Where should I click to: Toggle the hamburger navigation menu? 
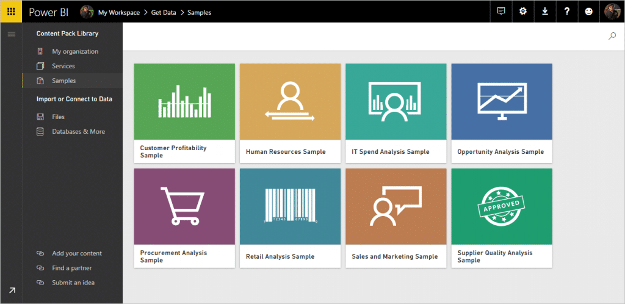pos(12,34)
